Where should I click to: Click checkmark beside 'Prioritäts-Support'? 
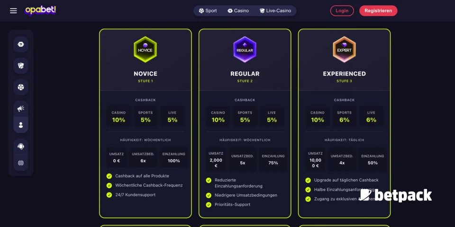pyautogui.click(x=209, y=205)
